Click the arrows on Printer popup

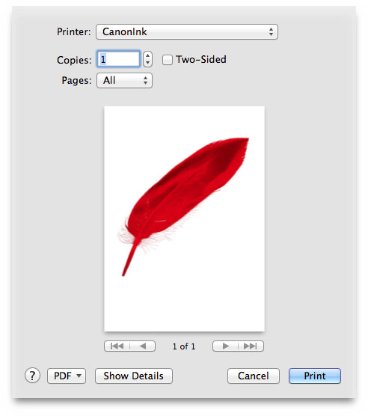pyautogui.click(x=271, y=32)
